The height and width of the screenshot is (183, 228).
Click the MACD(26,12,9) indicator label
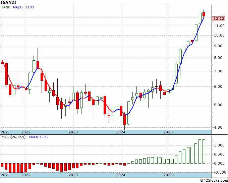13,137
